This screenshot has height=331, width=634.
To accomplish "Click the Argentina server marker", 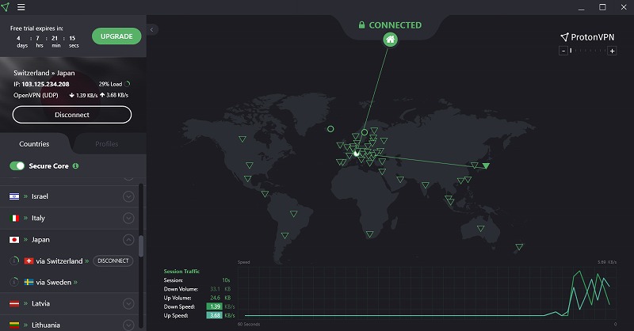I will (x=285, y=236).
